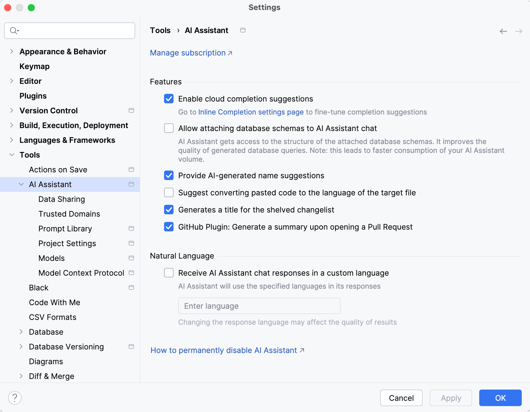Click project icon next to Prompt Library
Screen dimensions: 530x412
pos(131,228)
